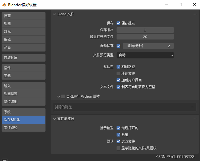Click the Blender logo in title bar
200x161 pixels.
pos(4,5)
